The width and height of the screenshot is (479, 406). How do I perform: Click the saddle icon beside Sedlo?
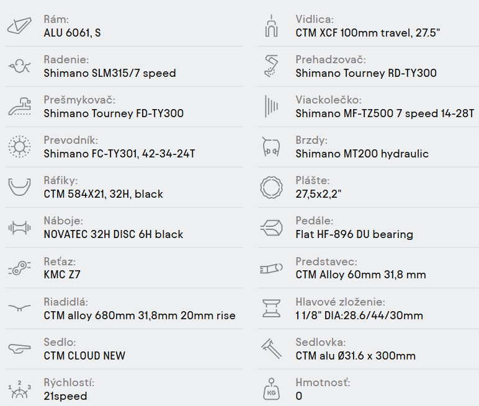pos(20,348)
